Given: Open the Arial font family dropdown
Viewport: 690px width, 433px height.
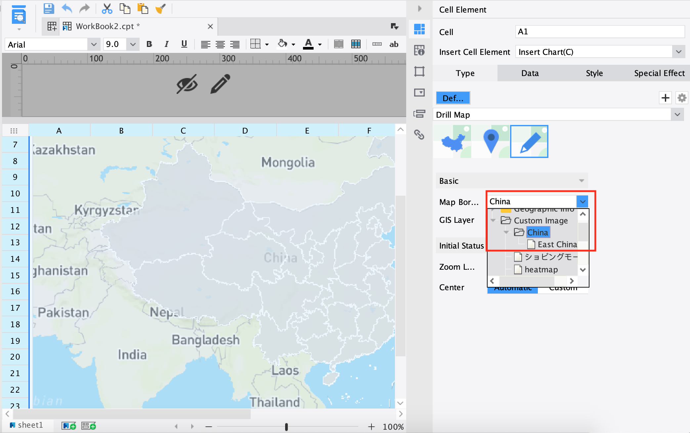Looking at the screenshot, I should 94,44.
